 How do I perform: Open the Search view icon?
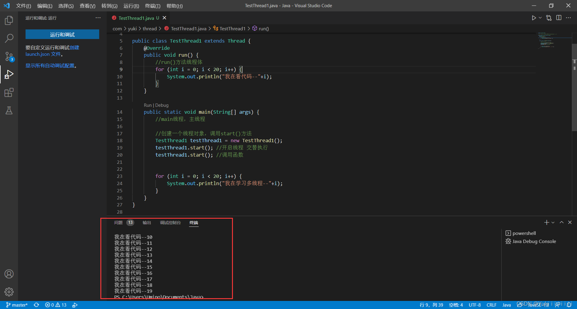coord(9,38)
